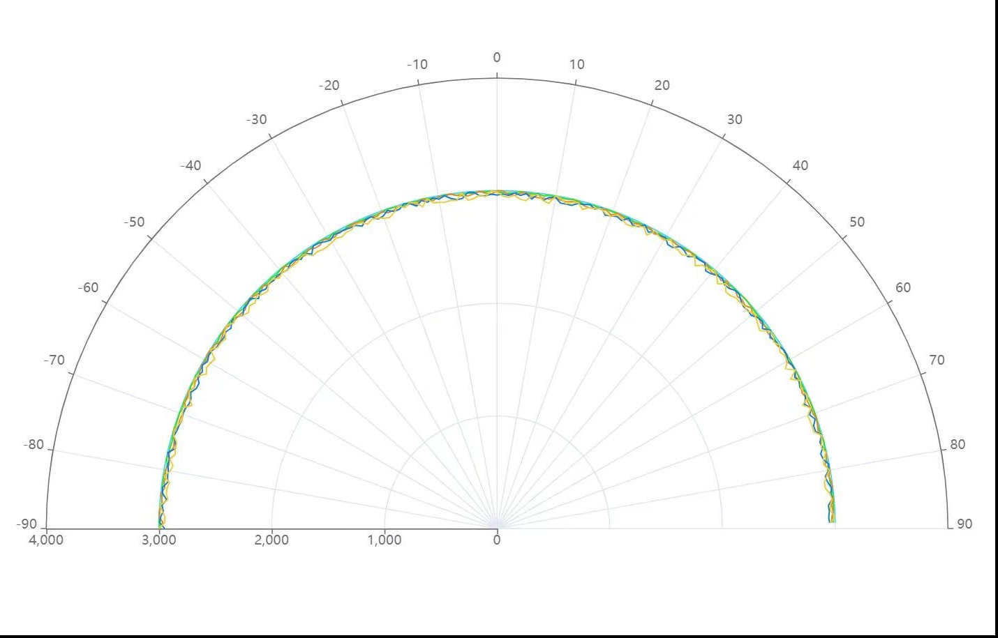Screen dimensions: 998x638
Task: Click the -60 degree angle label
Action: pyautogui.click(x=88, y=288)
